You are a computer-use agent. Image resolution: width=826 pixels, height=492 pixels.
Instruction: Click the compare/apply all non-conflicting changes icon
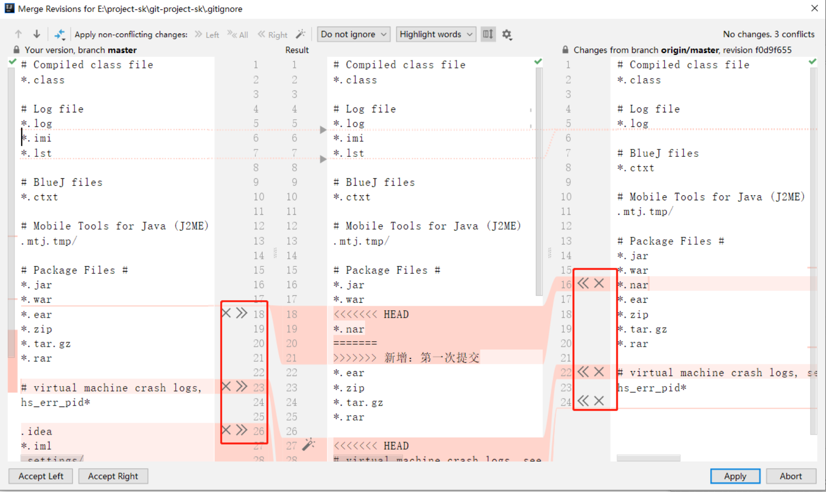59,34
